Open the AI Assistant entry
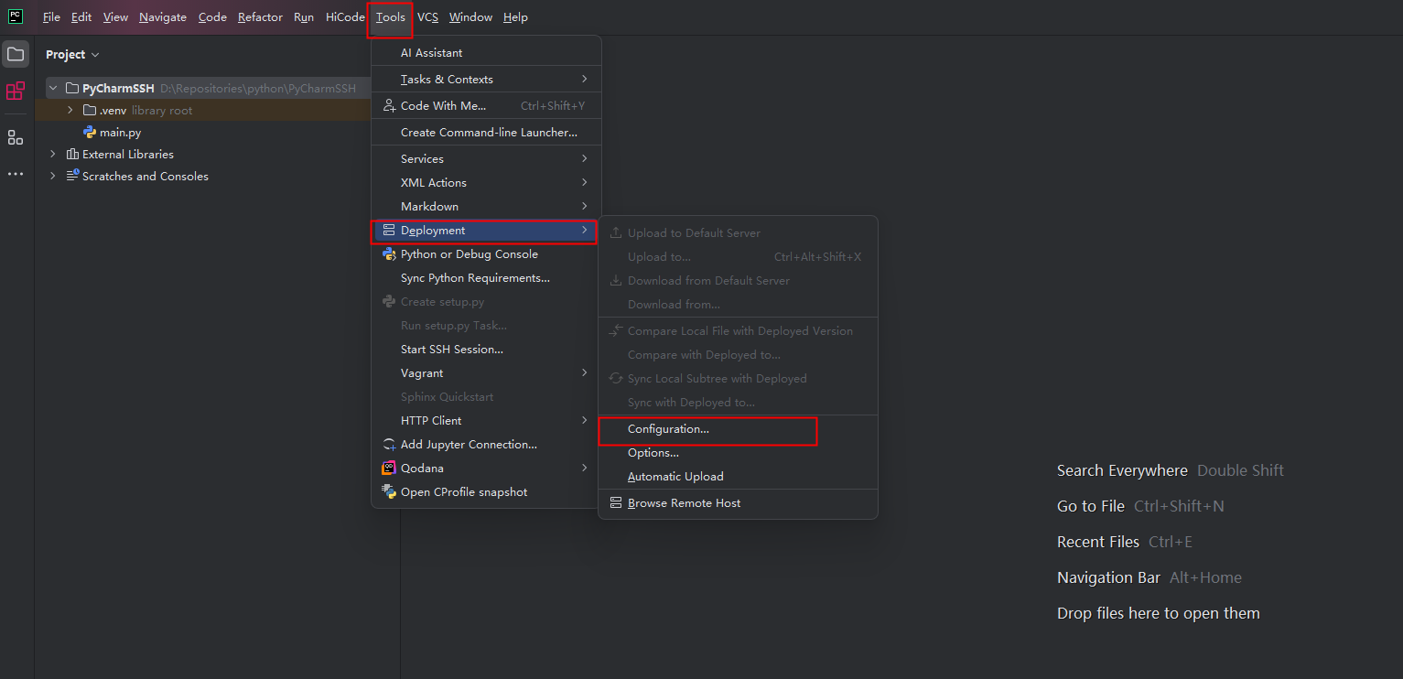 [x=429, y=52]
